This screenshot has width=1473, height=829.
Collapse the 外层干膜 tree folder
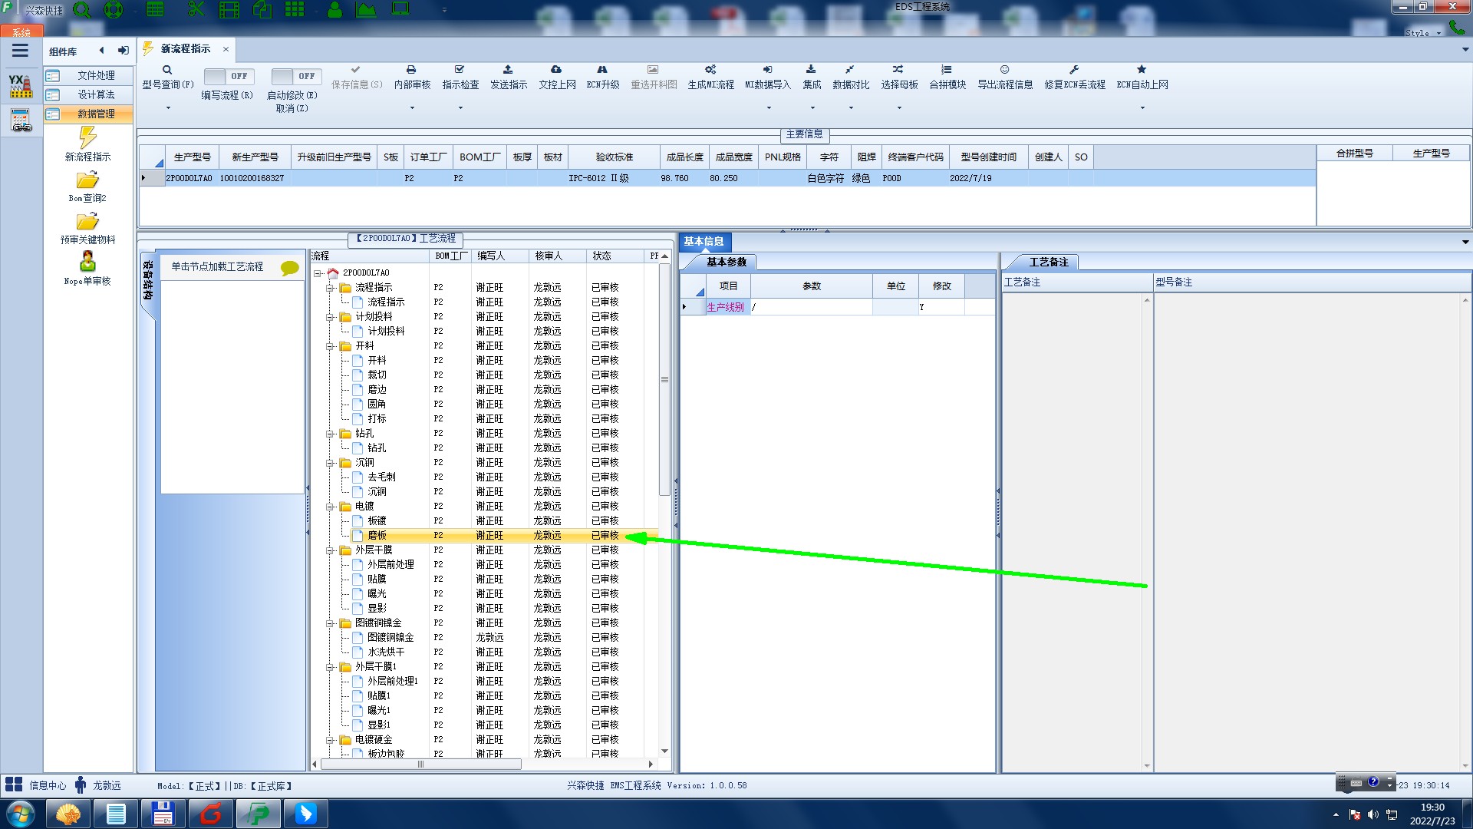[330, 550]
